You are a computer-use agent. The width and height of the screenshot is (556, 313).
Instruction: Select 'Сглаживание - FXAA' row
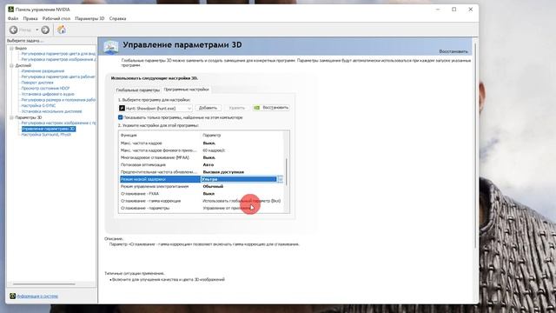(x=202, y=194)
